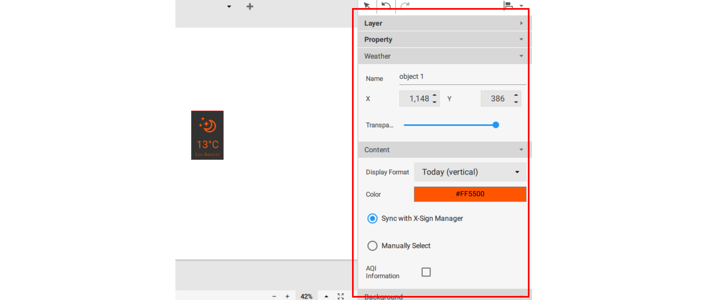Screen dimensions: 715x300
Task: Click the undo arrow icon
Action: coord(386,5)
